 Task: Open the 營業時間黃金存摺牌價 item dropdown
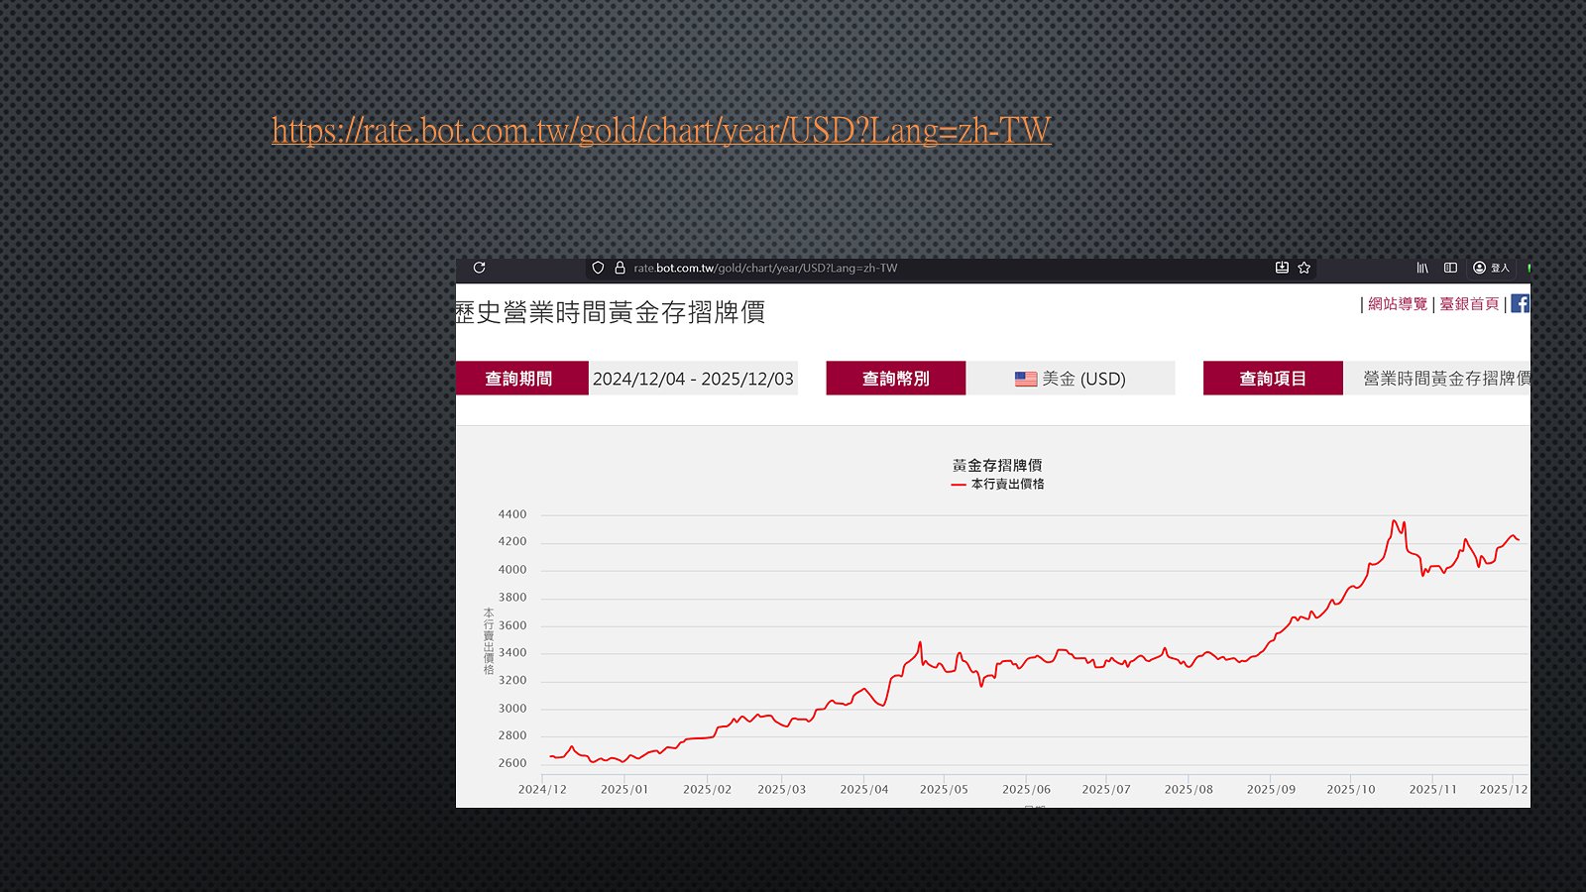1445,379
